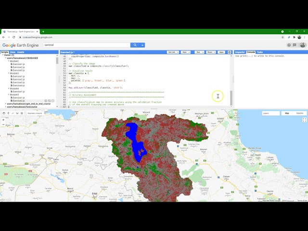Click the code editor vertical scrollbar
308x231 pixels.
click(x=231, y=98)
